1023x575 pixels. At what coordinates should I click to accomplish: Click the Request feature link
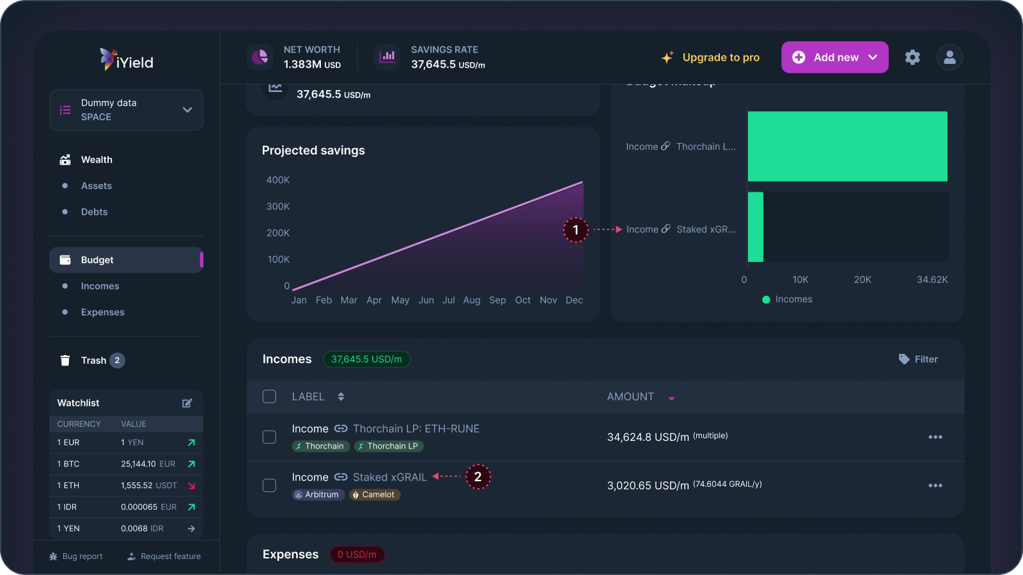pyautogui.click(x=170, y=556)
